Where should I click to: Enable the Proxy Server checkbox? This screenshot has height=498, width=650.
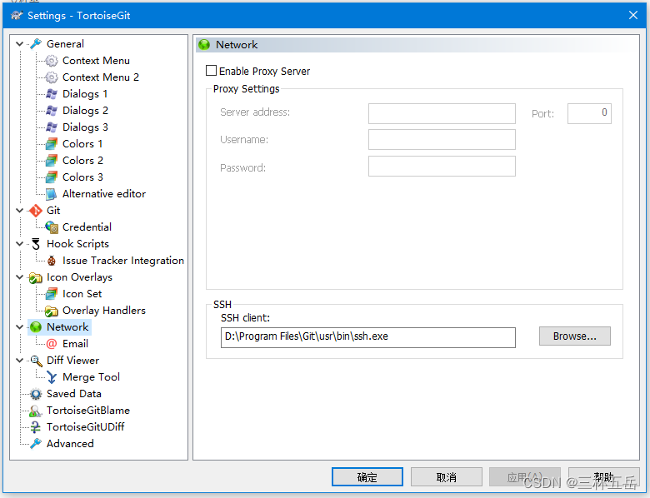[x=211, y=71]
